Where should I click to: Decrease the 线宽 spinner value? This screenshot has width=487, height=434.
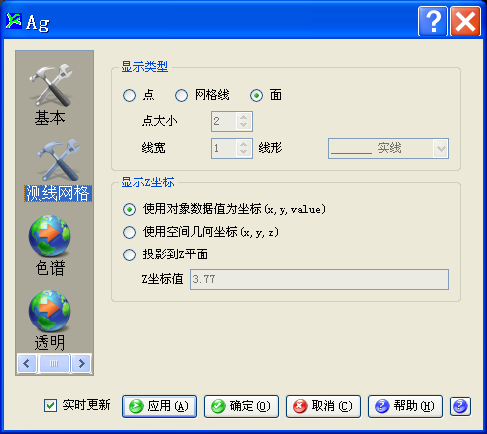coord(244,152)
